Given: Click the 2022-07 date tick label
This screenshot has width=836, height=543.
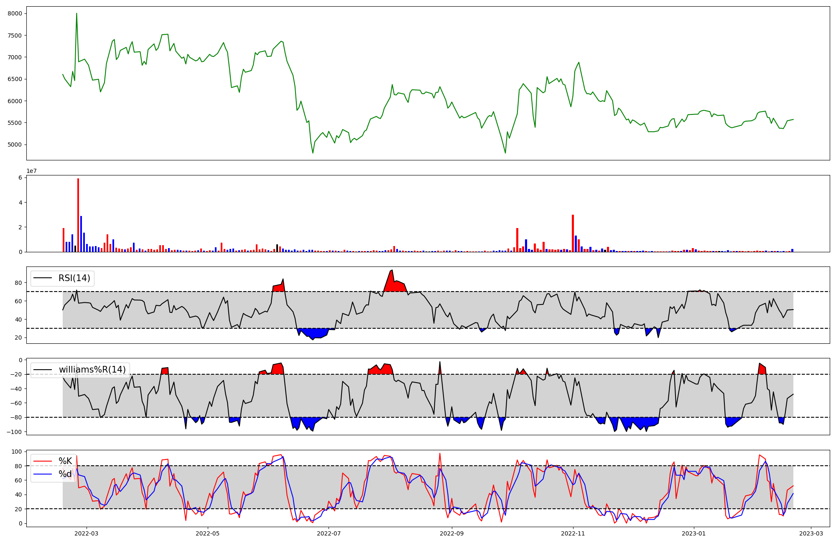Looking at the screenshot, I should (329, 533).
